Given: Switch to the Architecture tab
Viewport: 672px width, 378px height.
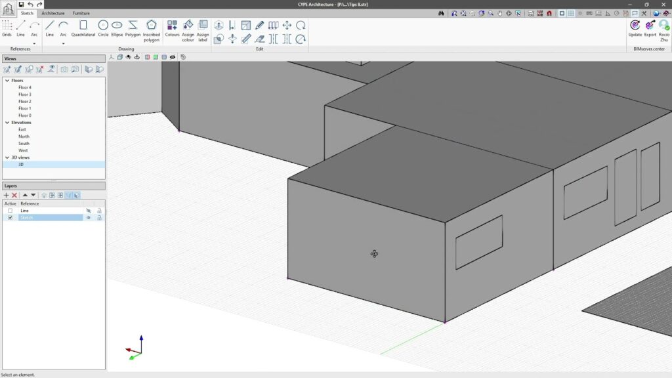Looking at the screenshot, I should tap(52, 13).
